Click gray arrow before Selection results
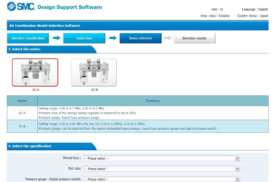 pyautogui.click(x=168, y=38)
